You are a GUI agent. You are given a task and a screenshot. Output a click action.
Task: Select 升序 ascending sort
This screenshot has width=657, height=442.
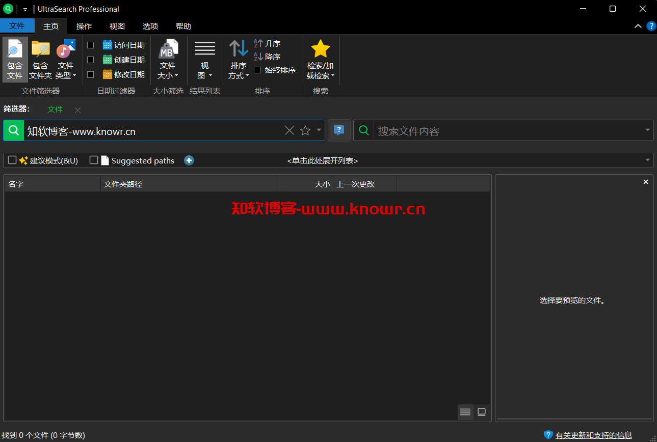pos(267,44)
